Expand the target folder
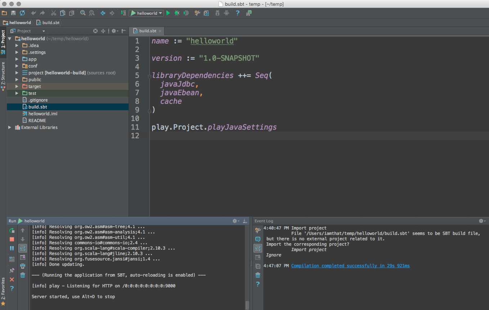The height and width of the screenshot is (310, 489). point(17,87)
